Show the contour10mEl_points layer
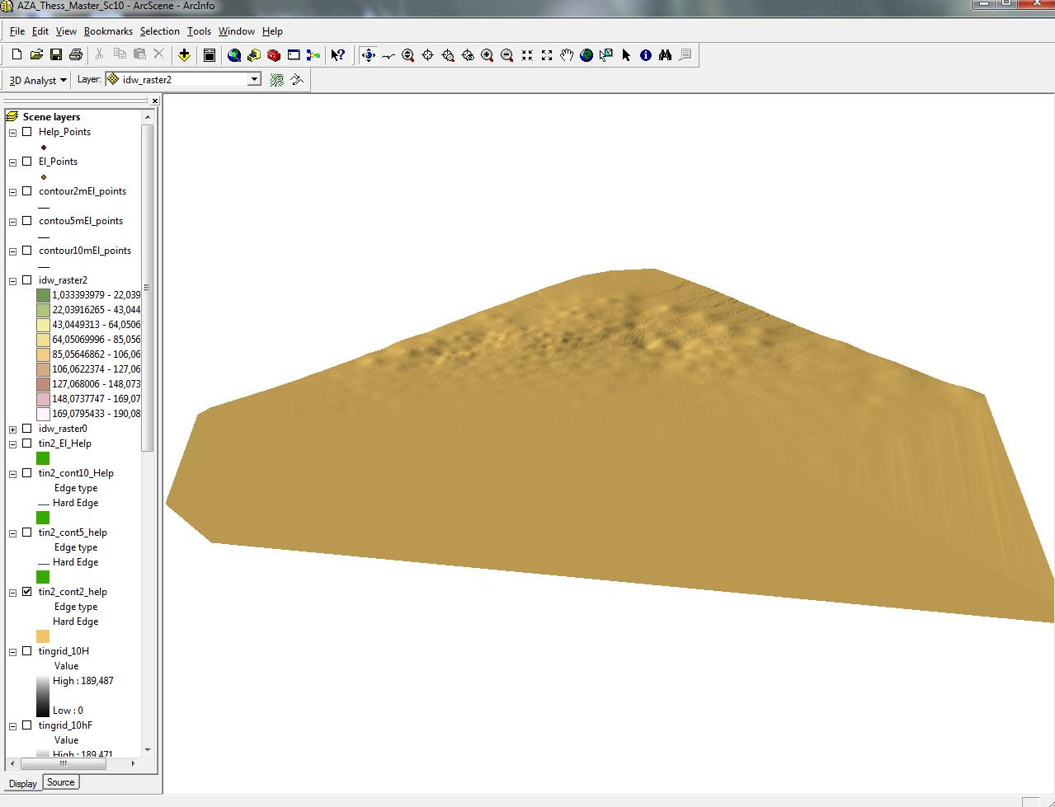This screenshot has height=807, width=1055. [x=27, y=251]
